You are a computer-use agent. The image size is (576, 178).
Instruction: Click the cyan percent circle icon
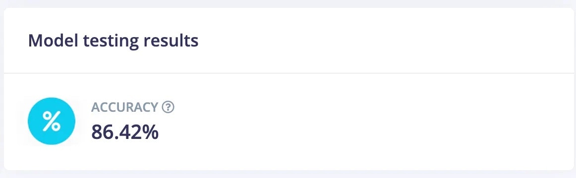tap(52, 121)
